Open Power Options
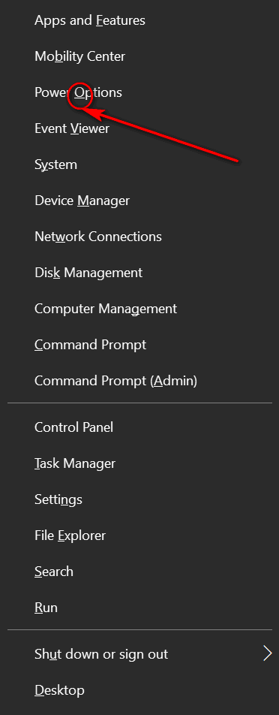 coord(139,92)
